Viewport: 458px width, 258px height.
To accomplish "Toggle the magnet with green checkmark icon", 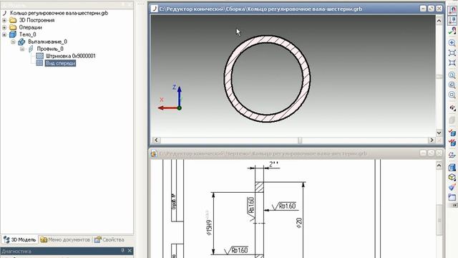I will (x=452, y=31).
